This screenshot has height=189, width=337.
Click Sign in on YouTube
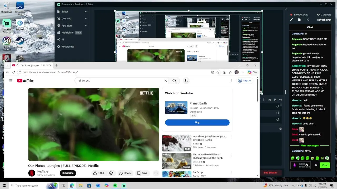pyautogui.click(x=244, y=81)
